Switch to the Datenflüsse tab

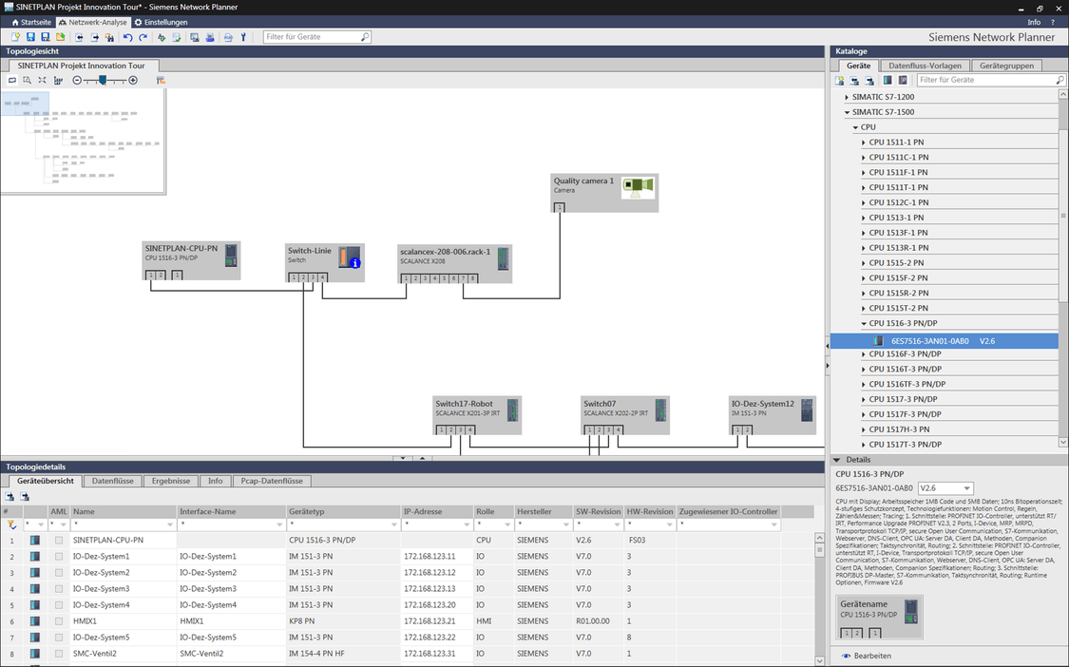(x=112, y=481)
